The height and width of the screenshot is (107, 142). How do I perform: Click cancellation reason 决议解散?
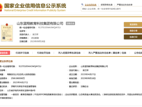coord(35,38)
